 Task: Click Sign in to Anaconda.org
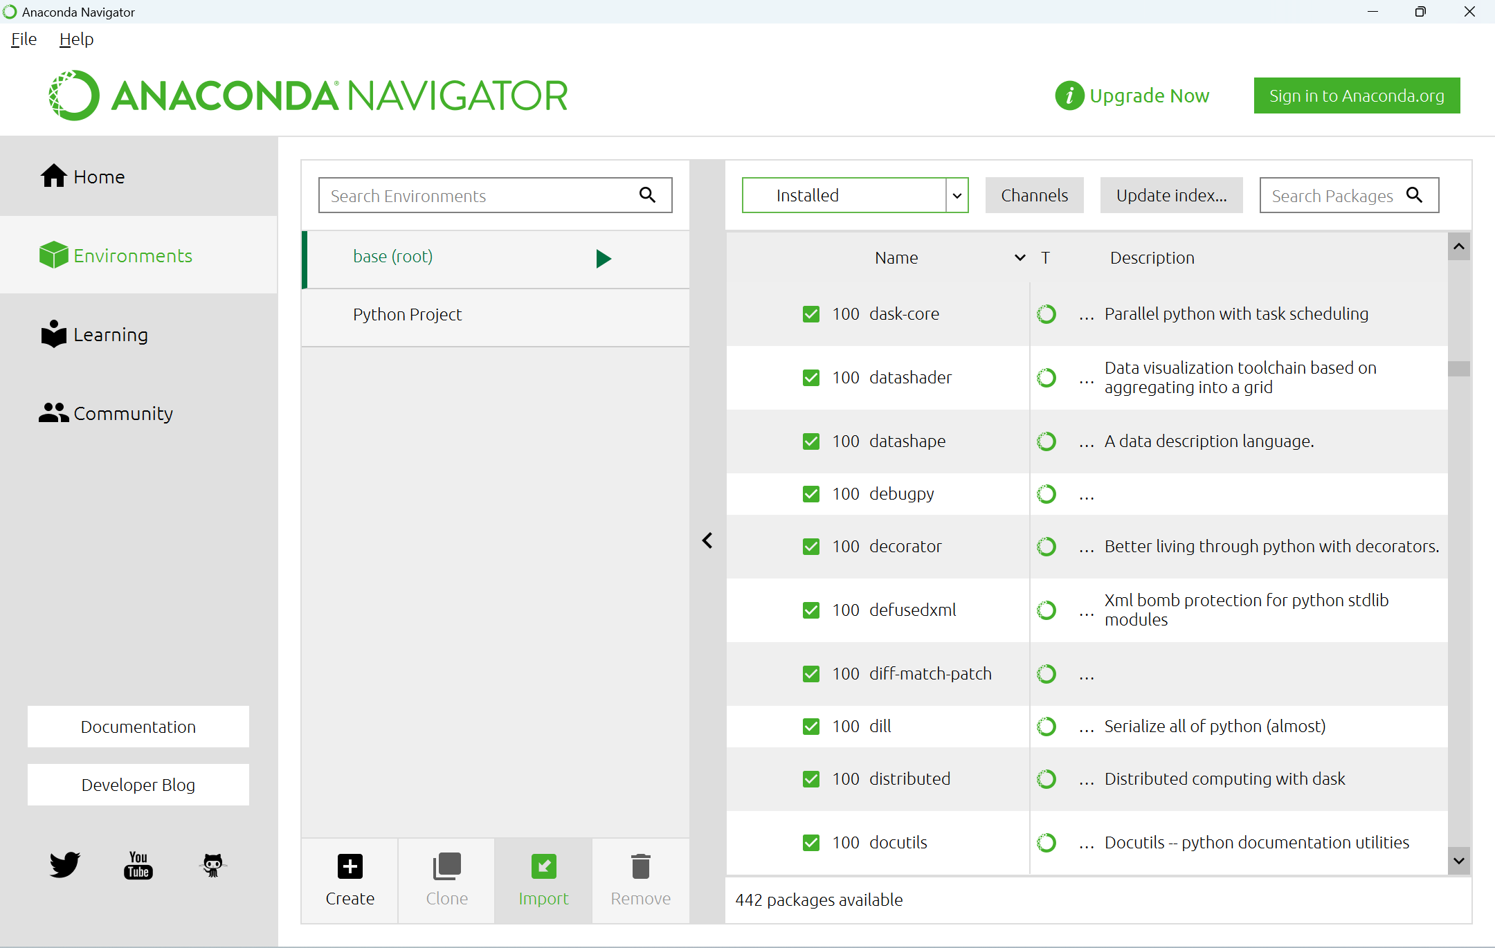[1356, 95]
